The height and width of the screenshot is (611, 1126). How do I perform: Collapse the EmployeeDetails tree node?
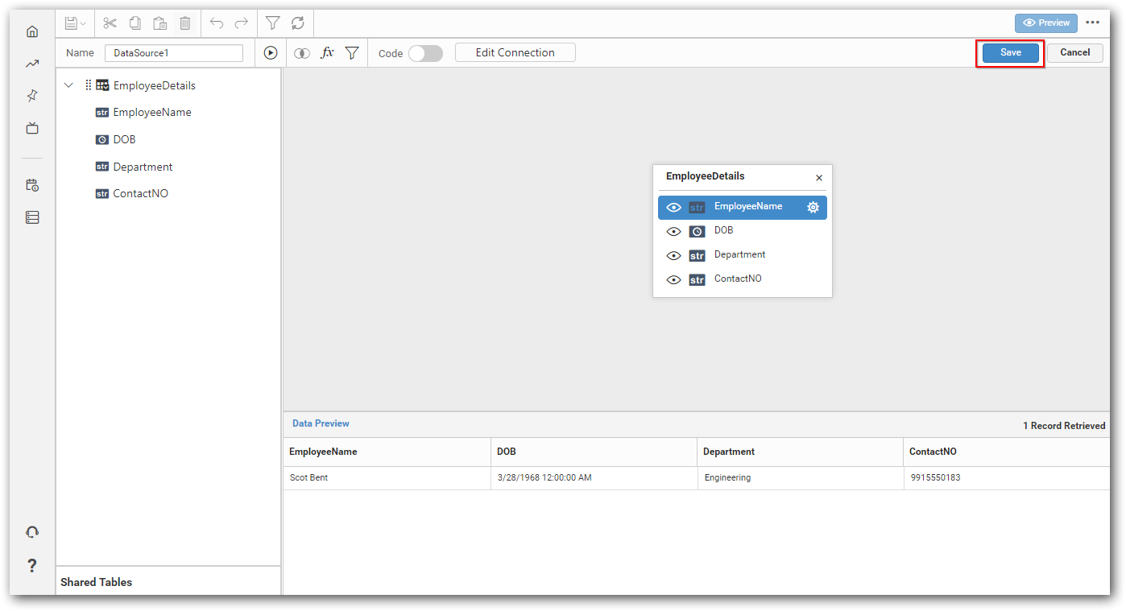[68, 85]
